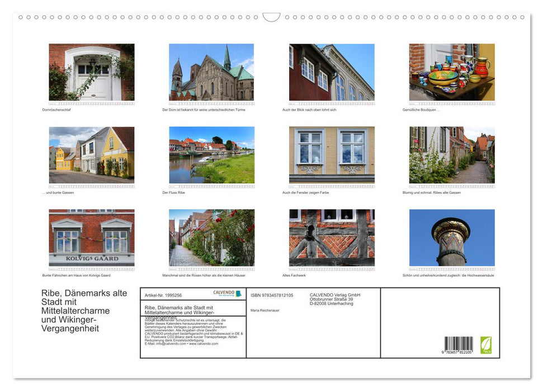Click the Artikel-Nr. 1995256 field

click(162, 294)
